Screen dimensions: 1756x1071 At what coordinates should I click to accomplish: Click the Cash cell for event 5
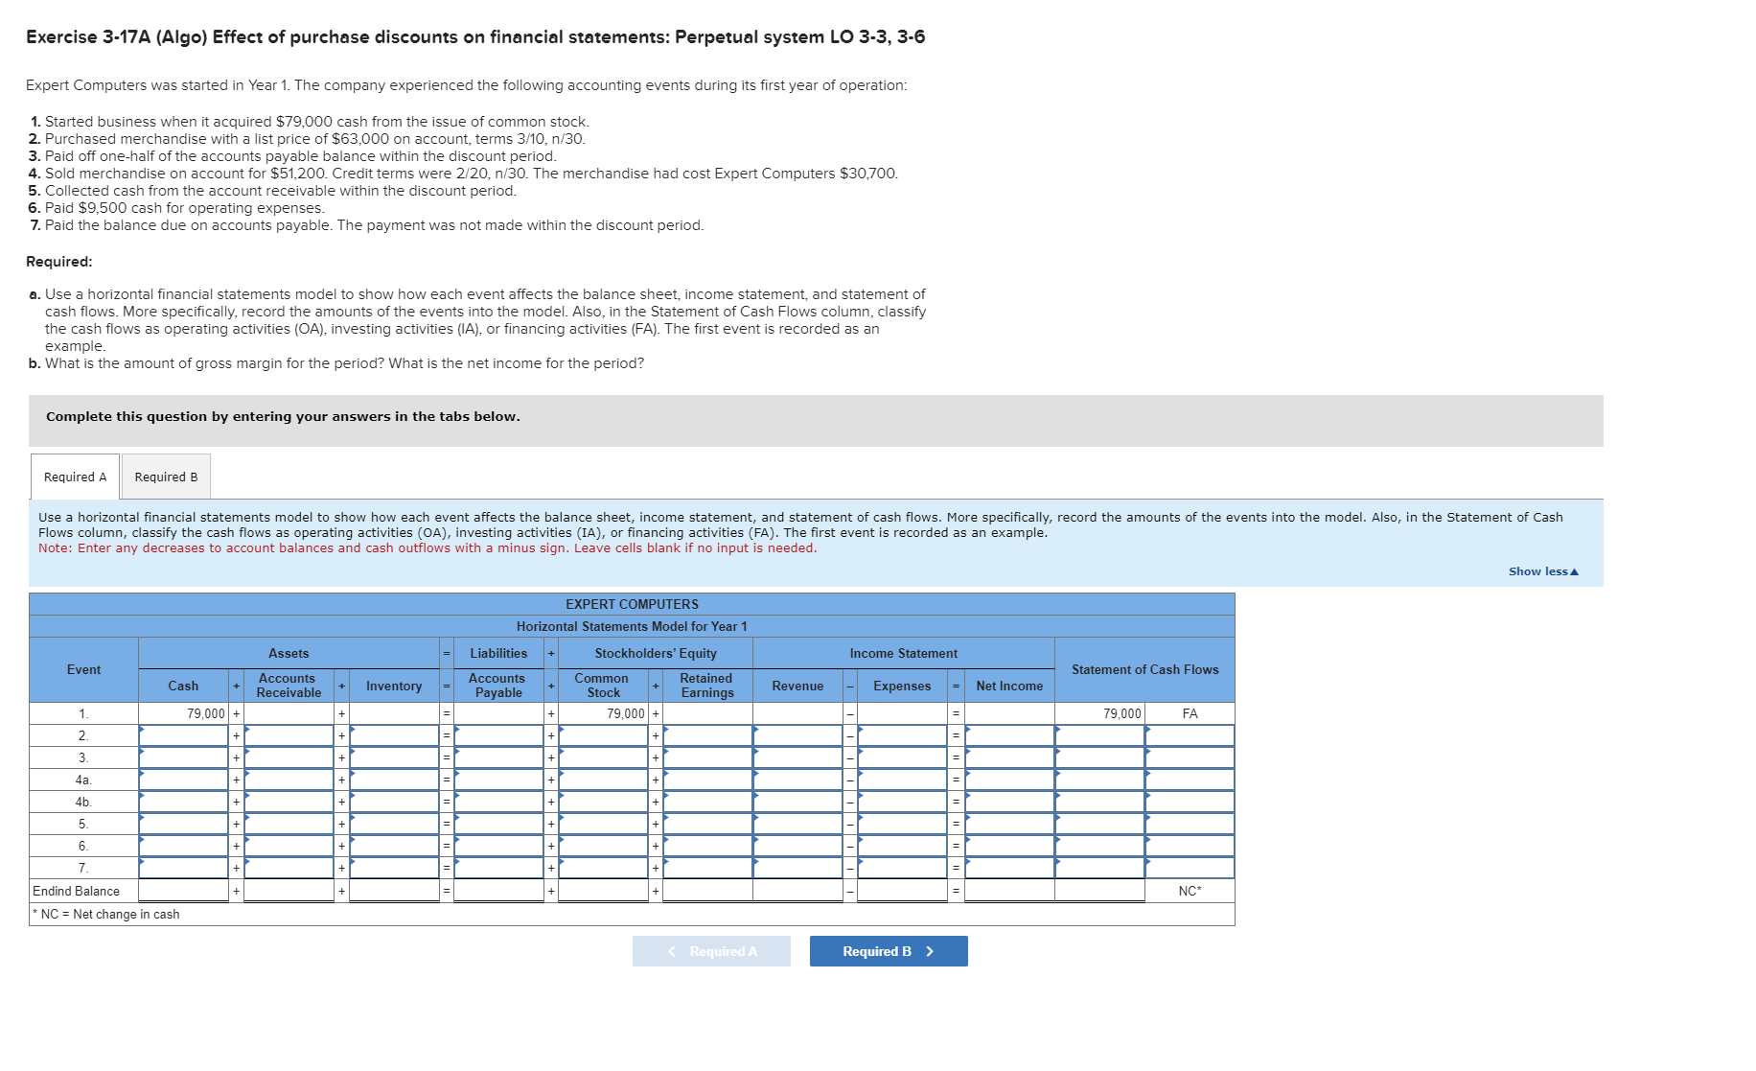pyautogui.click(x=185, y=823)
